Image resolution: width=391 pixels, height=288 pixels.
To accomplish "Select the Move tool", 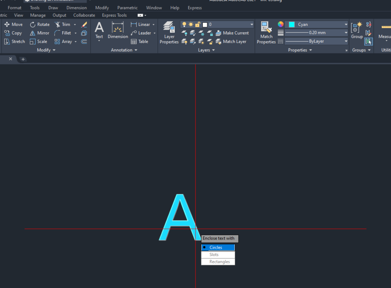I will point(13,24).
